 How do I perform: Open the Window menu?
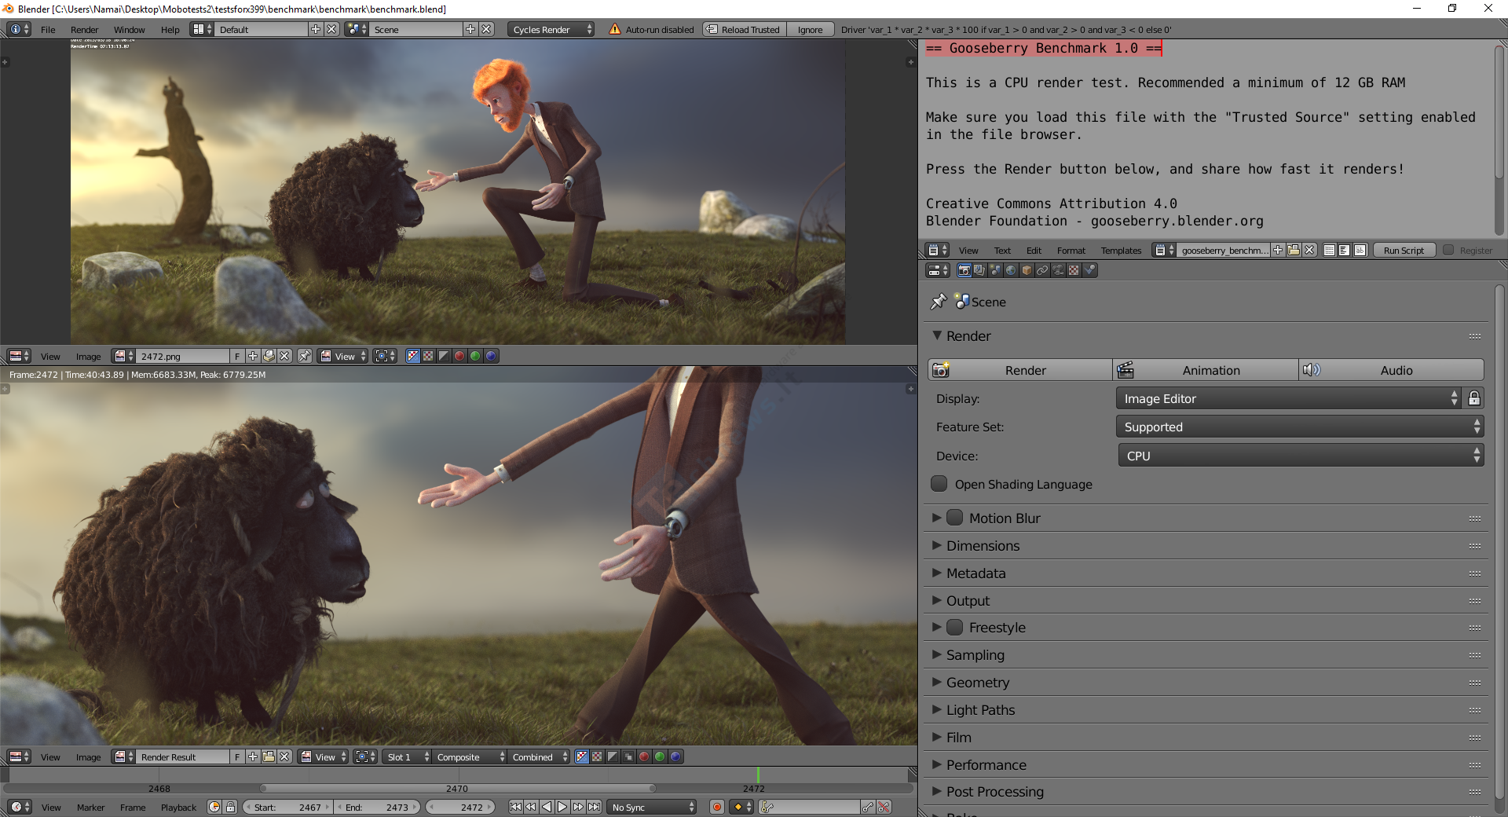click(129, 29)
